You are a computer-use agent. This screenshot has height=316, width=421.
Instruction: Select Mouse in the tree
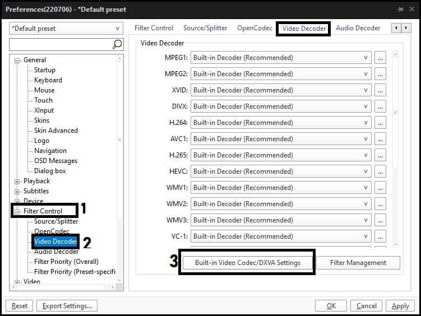[x=44, y=90]
